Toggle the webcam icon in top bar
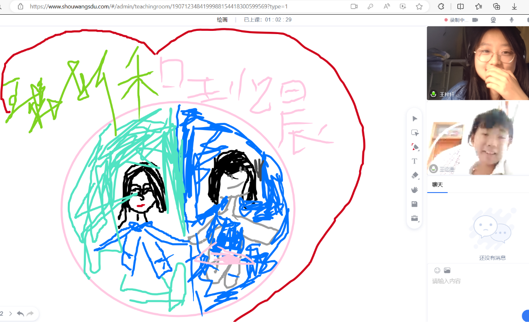 click(493, 20)
